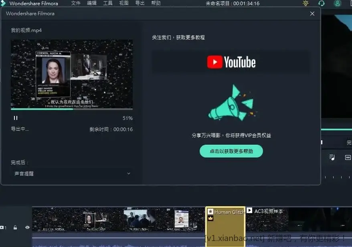This screenshot has height=247, width=352.
Task: Click the play icon on AC3视频样本 clip
Action: click(x=249, y=210)
